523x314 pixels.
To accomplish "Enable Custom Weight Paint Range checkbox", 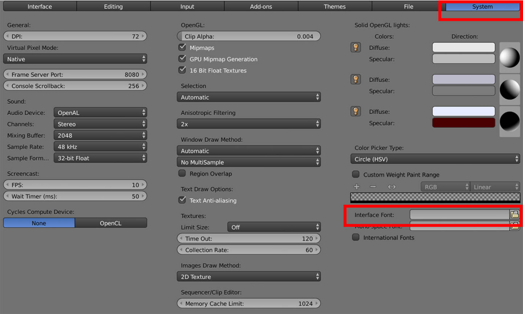I will [356, 174].
